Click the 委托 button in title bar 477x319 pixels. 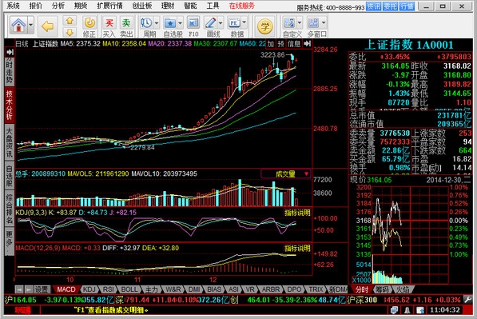[x=390, y=6]
